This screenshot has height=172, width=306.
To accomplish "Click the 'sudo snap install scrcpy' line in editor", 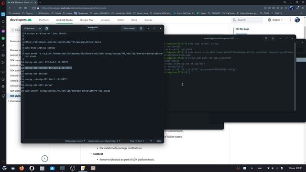I will 40,48.
